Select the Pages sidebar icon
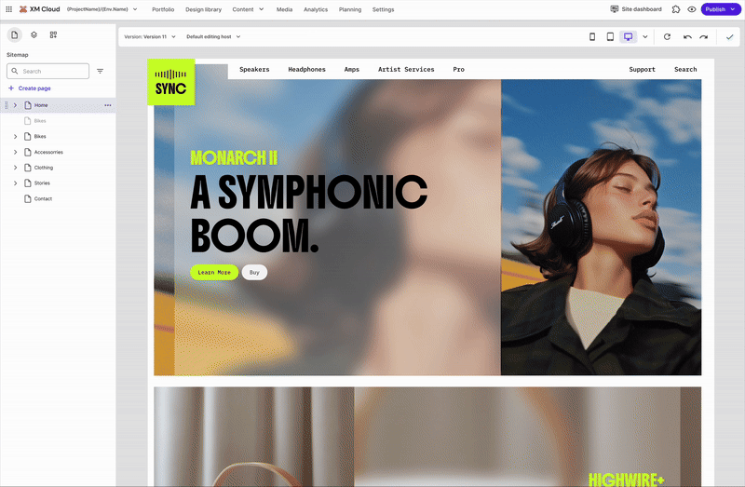Screen dimensions: 745x487 [14, 34]
